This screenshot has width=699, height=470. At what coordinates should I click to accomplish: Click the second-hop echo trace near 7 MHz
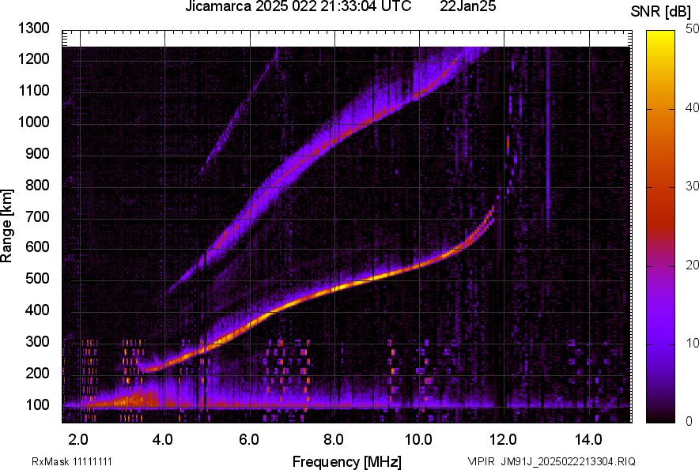point(292,171)
